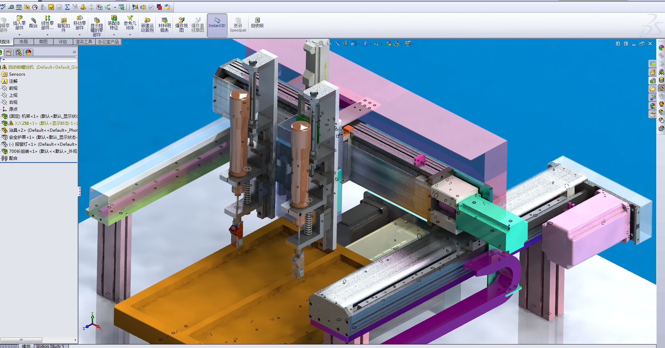665x348 pixels.
Task: Toggle the Instant3D button
Action: pos(217,25)
